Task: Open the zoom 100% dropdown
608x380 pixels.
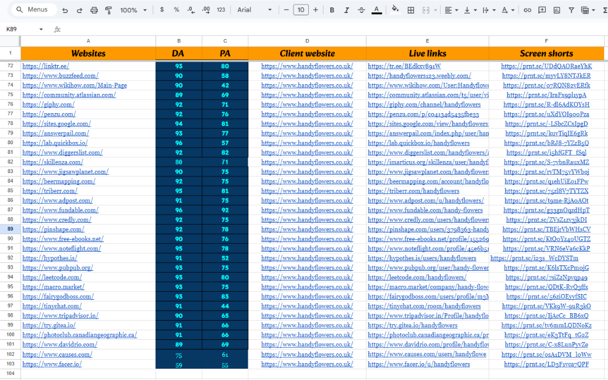Action: click(x=133, y=10)
